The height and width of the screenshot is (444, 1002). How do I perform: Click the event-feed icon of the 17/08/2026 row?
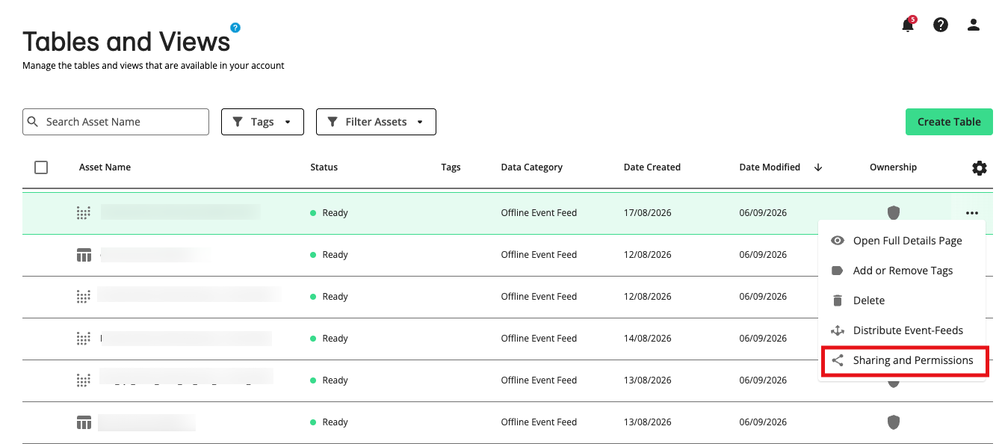coord(84,213)
